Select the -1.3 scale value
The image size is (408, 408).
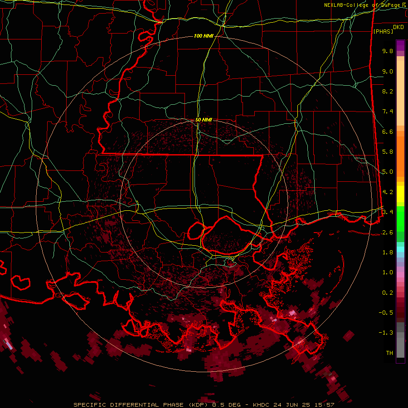[386, 333]
